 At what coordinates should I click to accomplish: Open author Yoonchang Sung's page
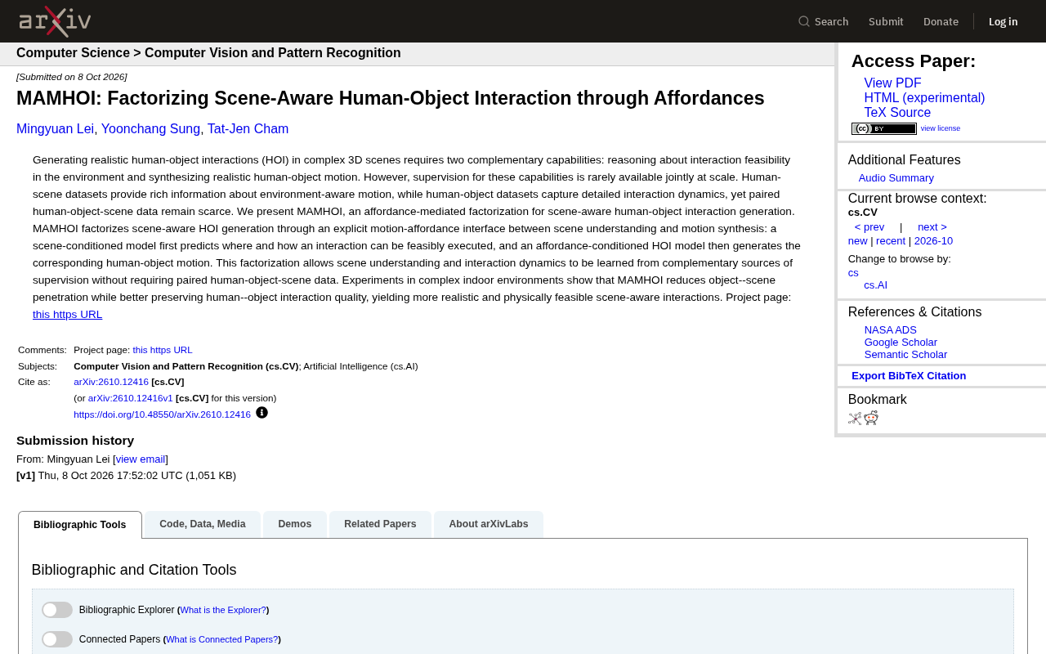[x=150, y=129]
